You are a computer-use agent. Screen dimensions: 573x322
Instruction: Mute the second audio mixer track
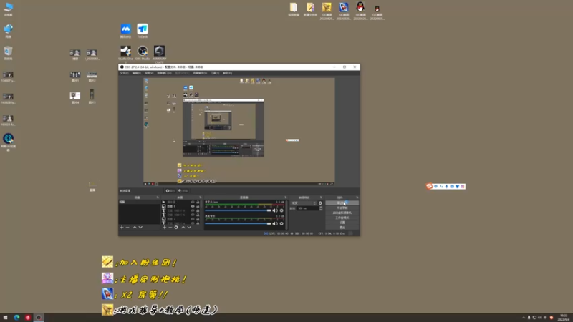click(275, 223)
